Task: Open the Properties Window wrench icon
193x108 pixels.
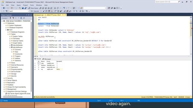Action: click(x=112, y=8)
